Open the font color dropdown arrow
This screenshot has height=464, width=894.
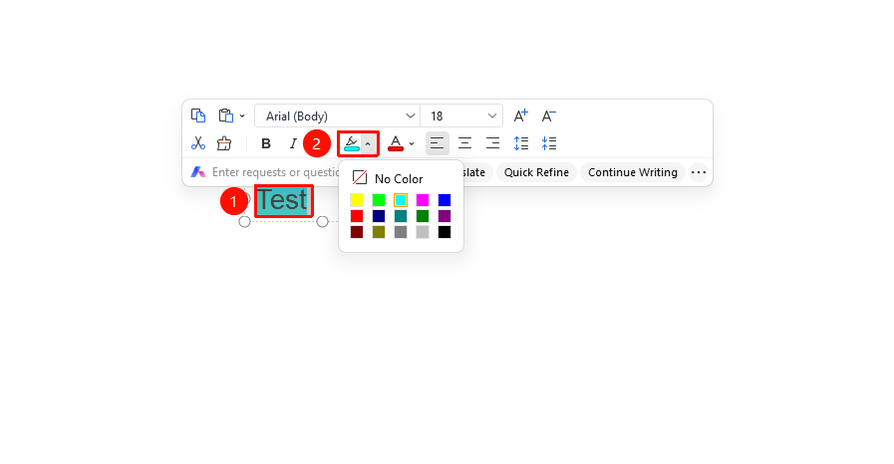coord(412,144)
